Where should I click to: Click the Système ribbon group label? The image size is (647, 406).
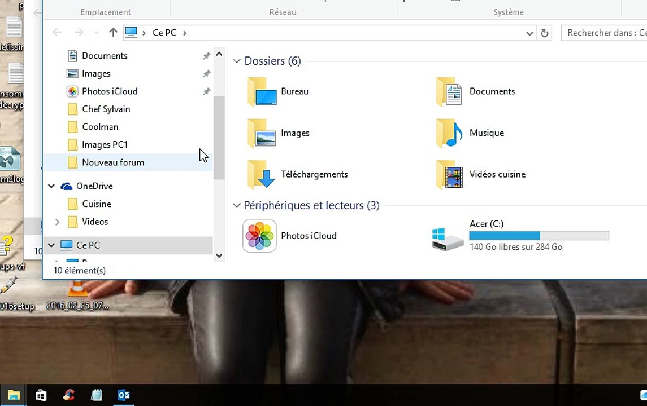pos(509,12)
